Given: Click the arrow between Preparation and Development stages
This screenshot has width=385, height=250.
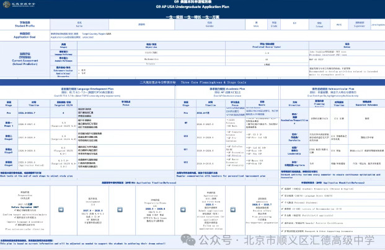Looking at the screenshot, I should (x=61, y=210).
